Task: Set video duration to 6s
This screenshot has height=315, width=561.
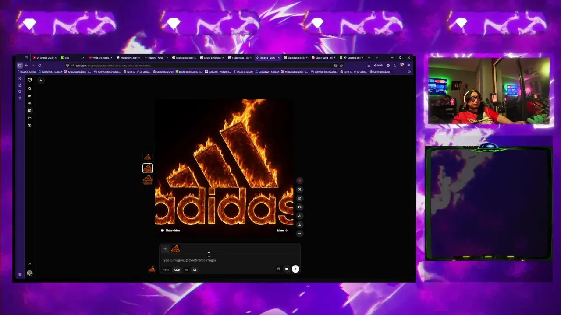Action: pos(186,270)
